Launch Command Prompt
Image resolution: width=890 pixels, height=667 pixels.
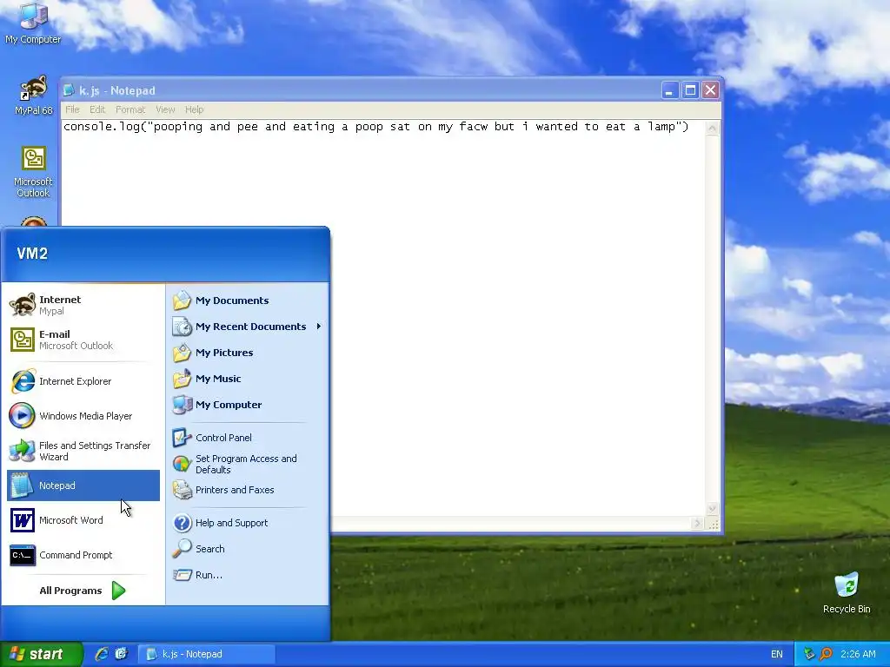[x=83, y=555]
